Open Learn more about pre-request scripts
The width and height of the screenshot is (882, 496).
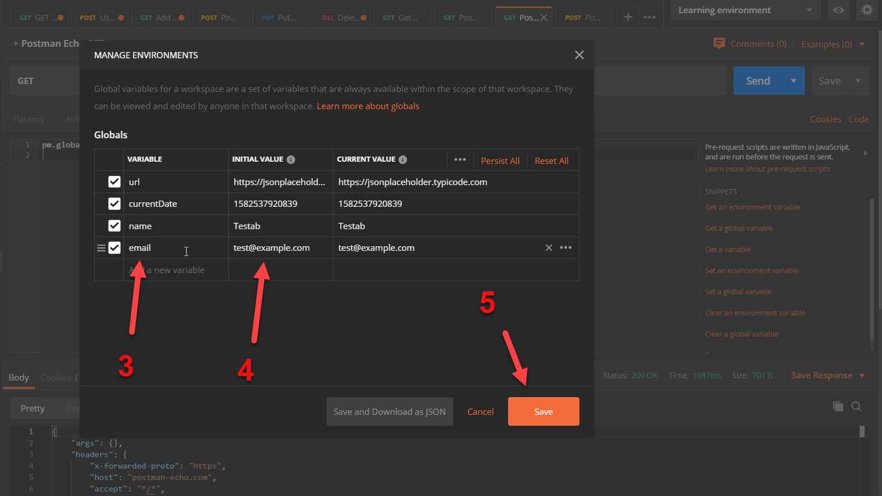[767, 169]
